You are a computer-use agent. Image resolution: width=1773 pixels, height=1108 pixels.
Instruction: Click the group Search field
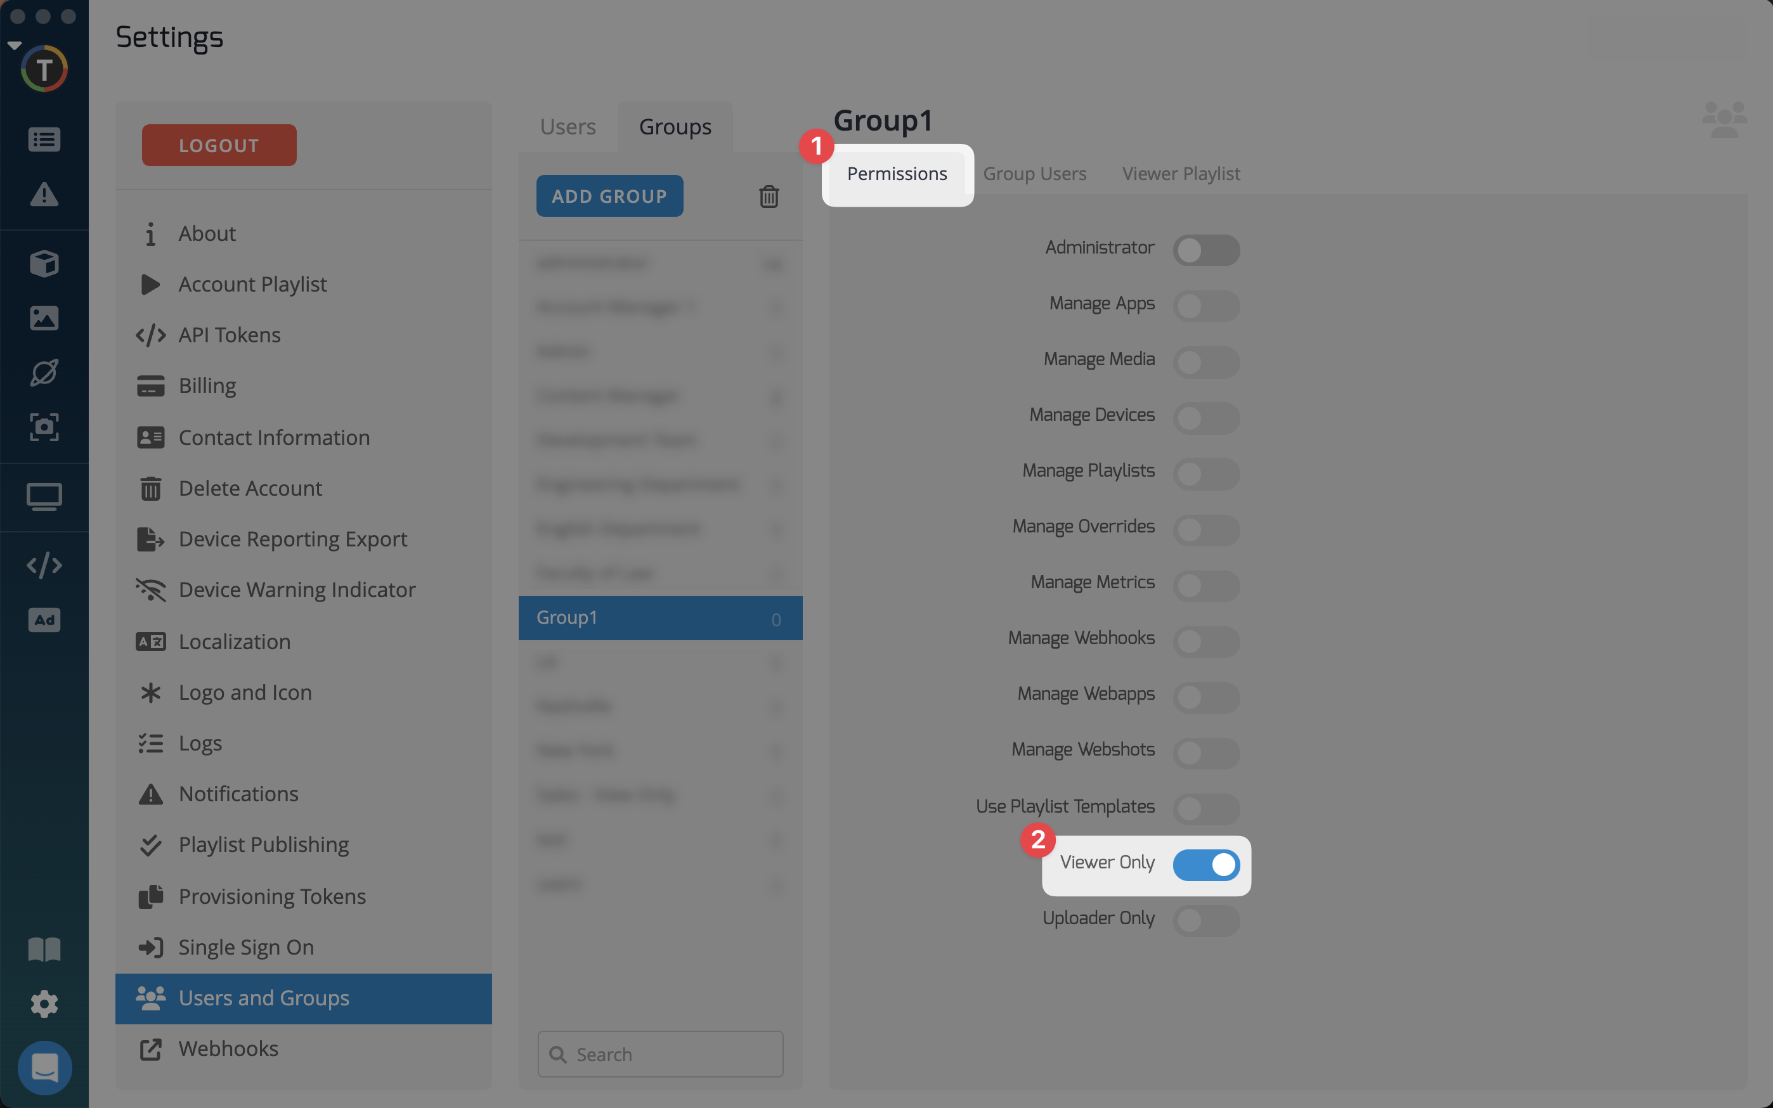659,1053
